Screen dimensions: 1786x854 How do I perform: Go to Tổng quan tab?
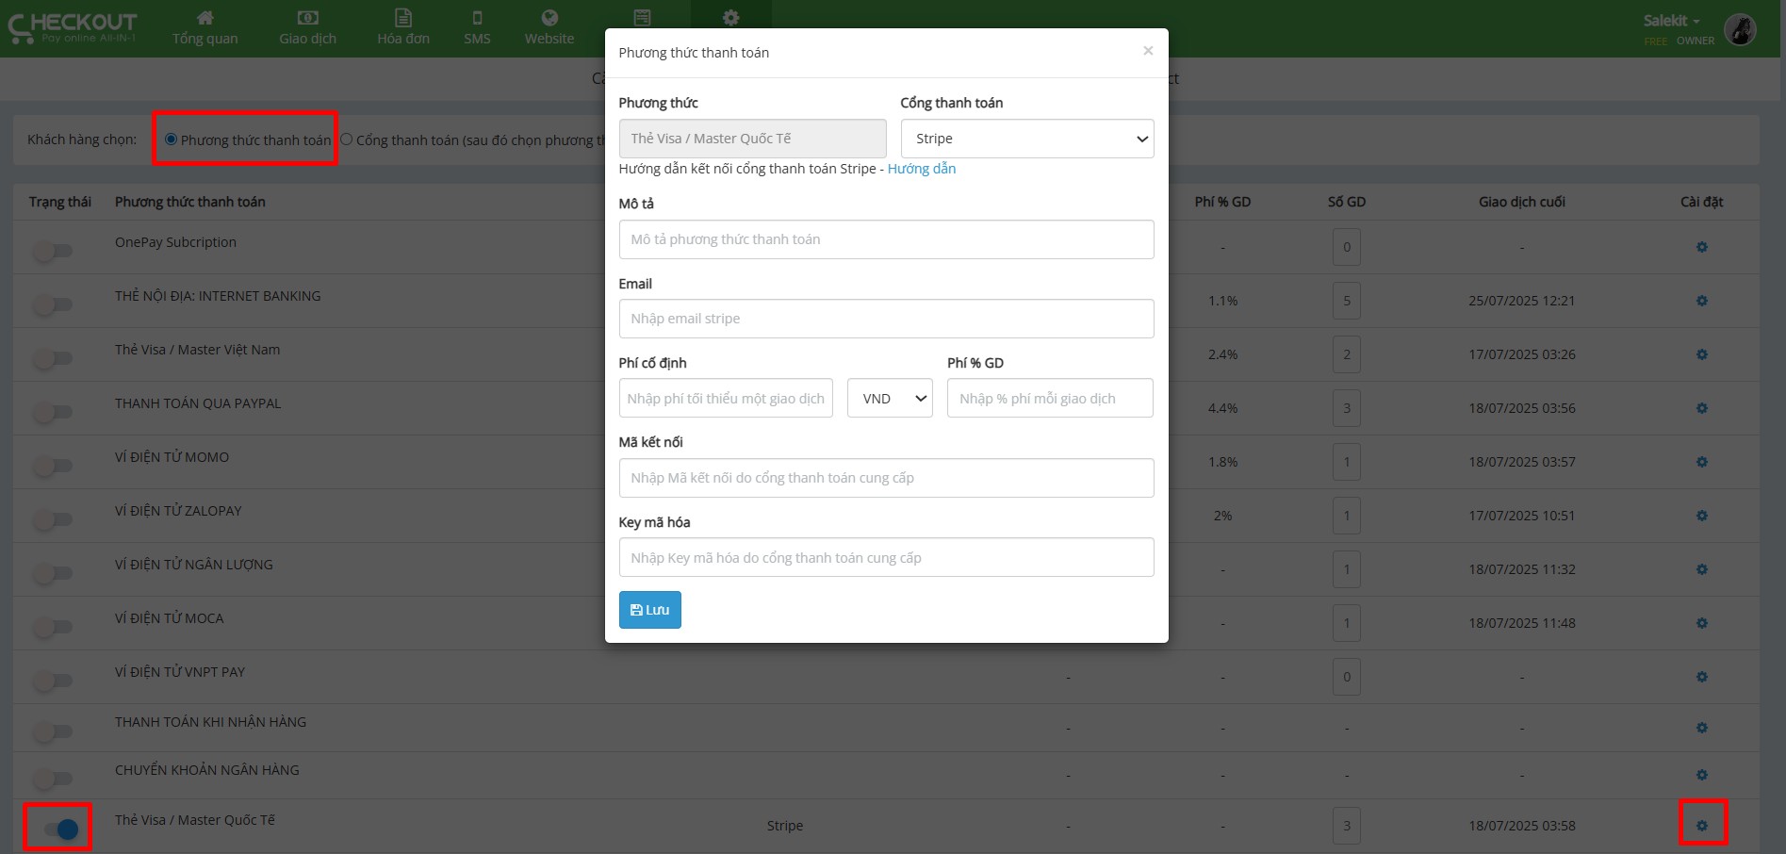click(x=205, y=28)
